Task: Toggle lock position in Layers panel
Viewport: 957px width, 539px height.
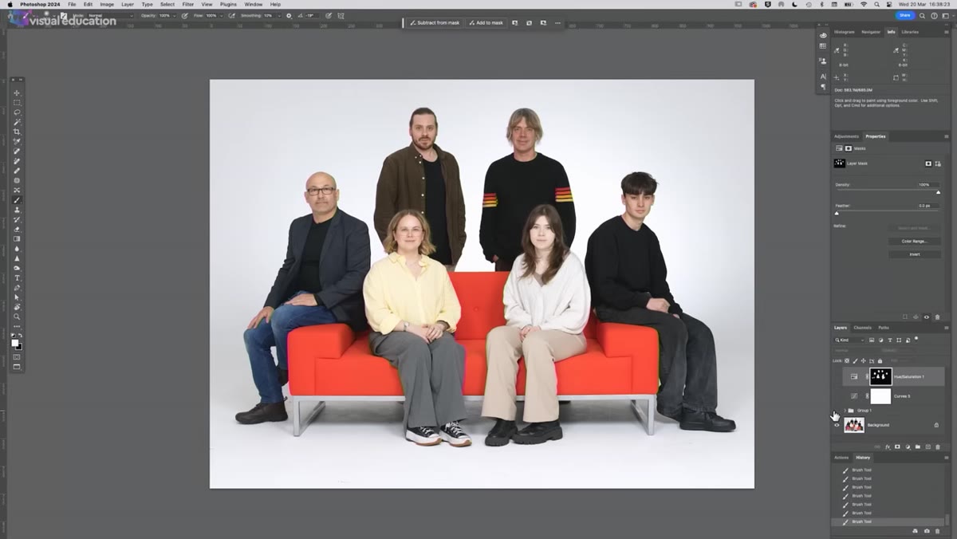Action: [x=864, y=360]
